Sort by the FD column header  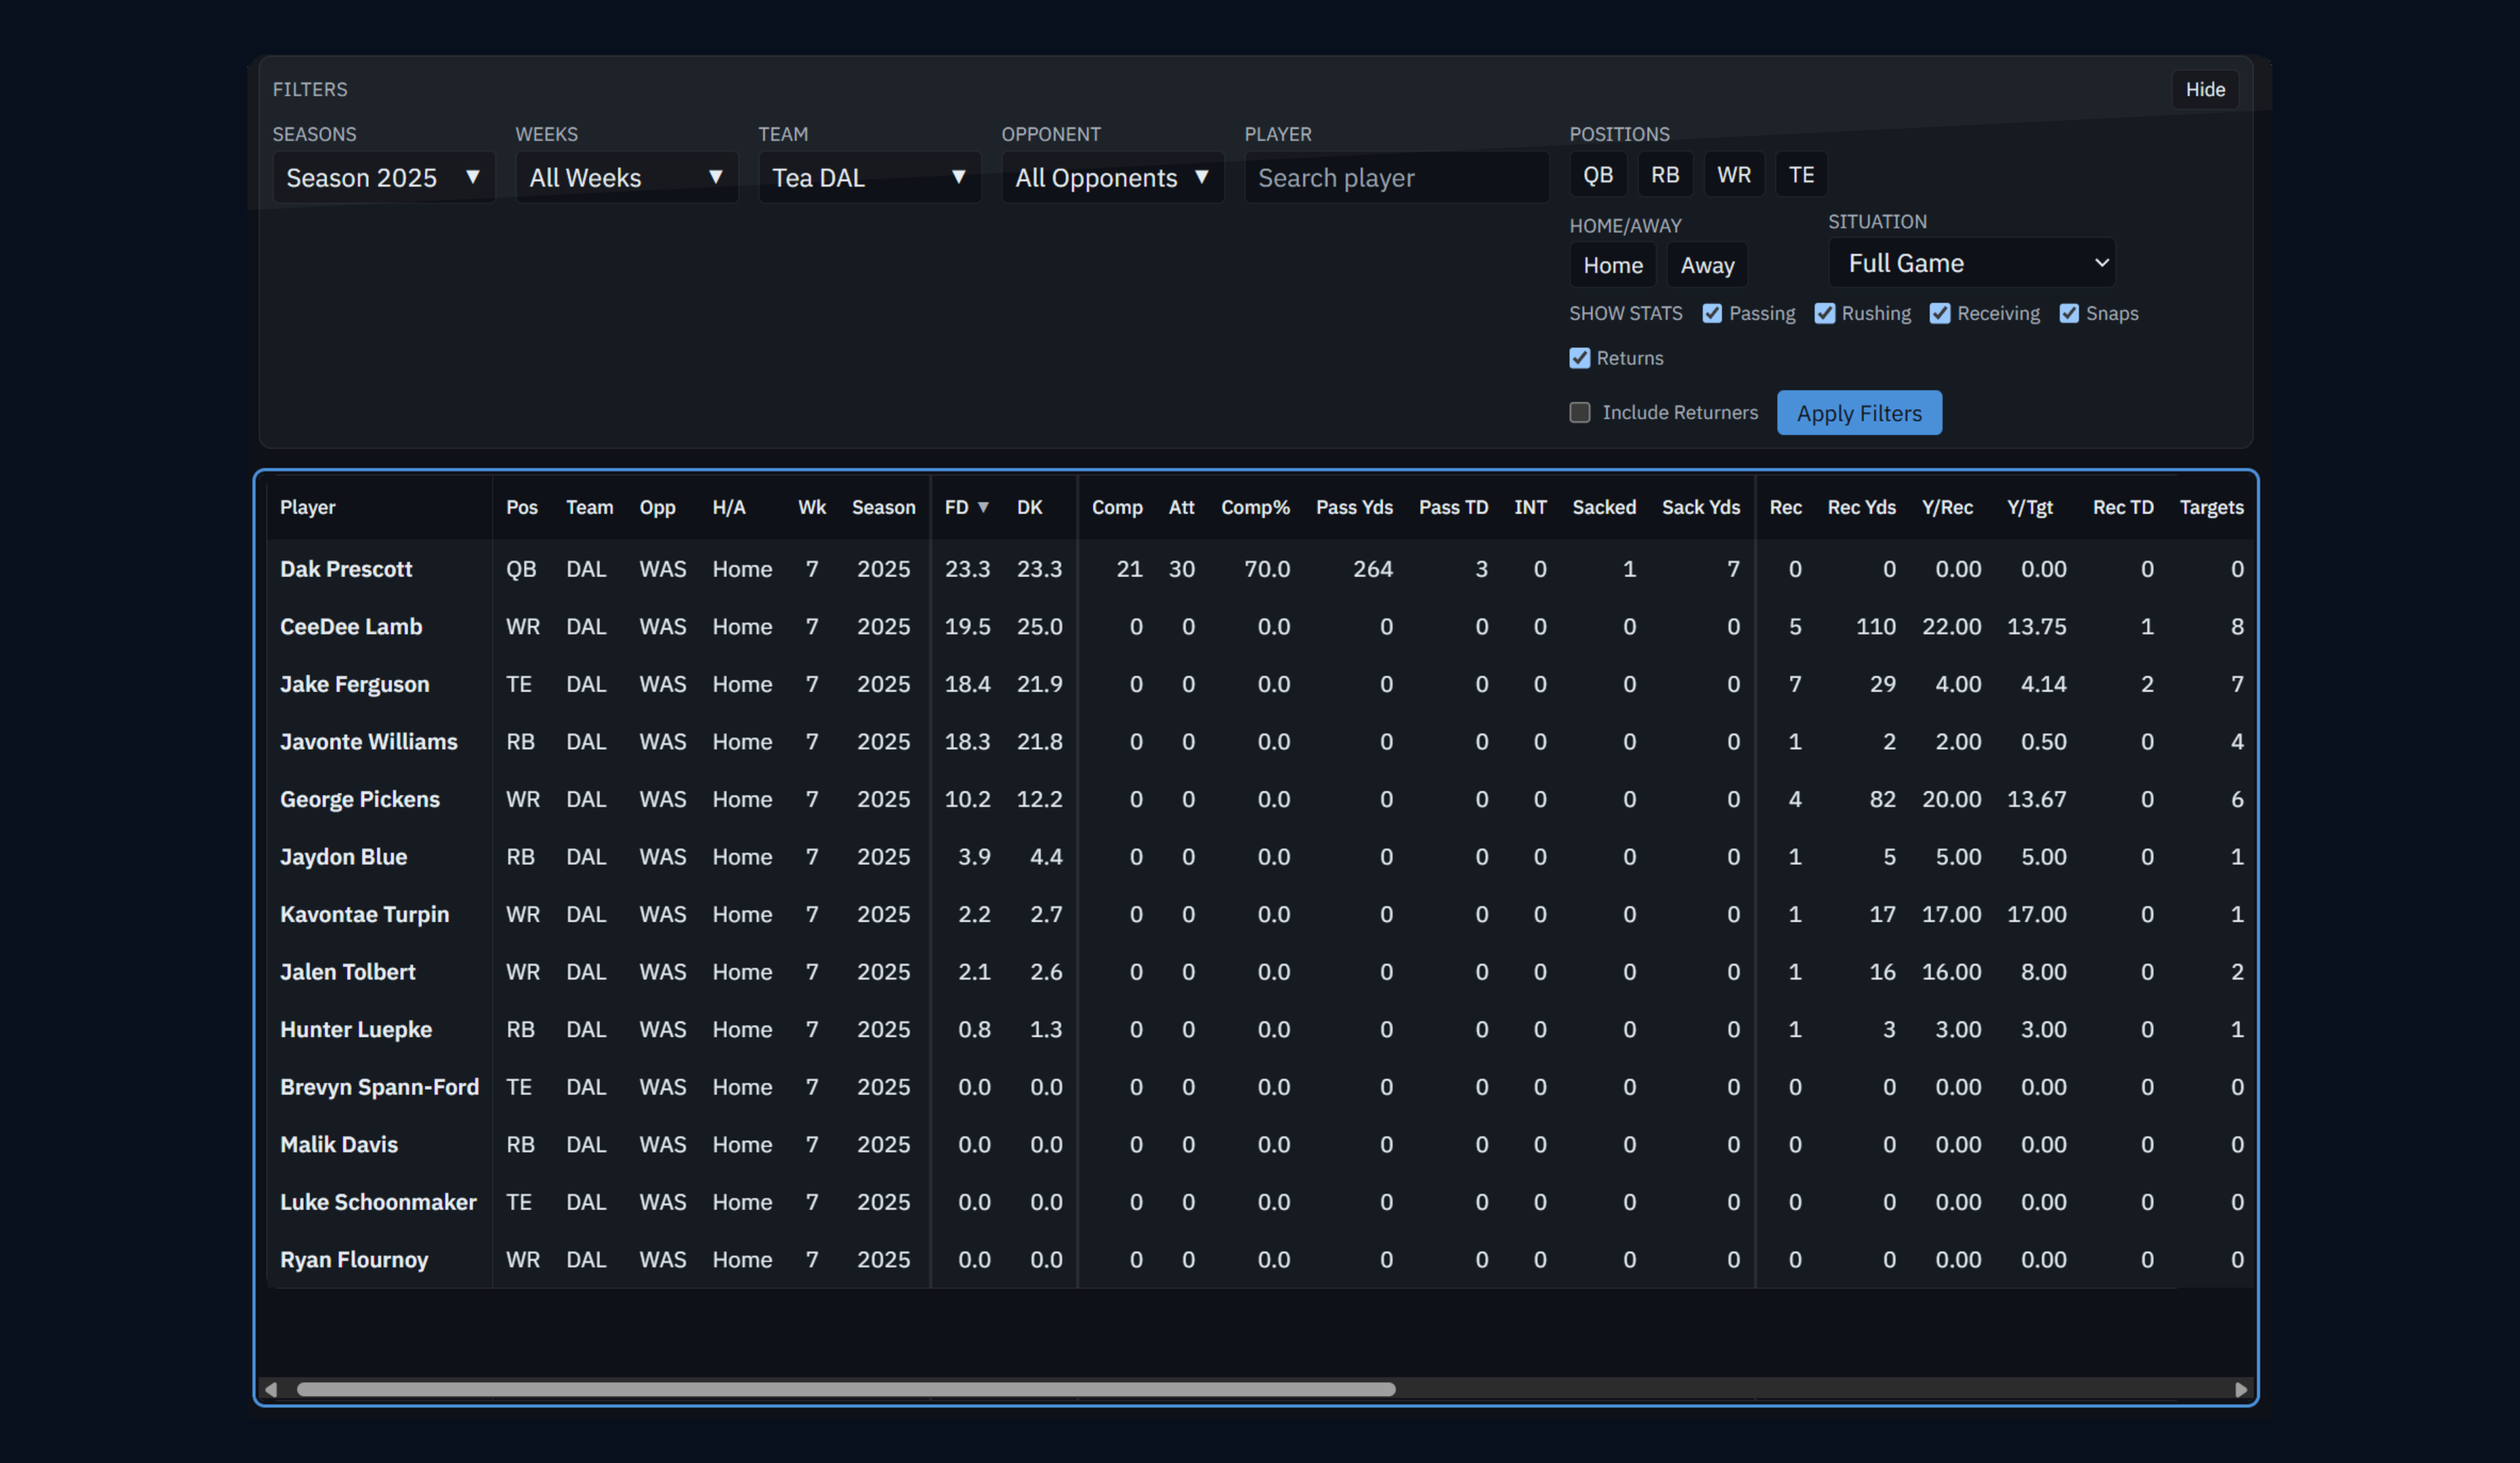click(x=966, y=508)
